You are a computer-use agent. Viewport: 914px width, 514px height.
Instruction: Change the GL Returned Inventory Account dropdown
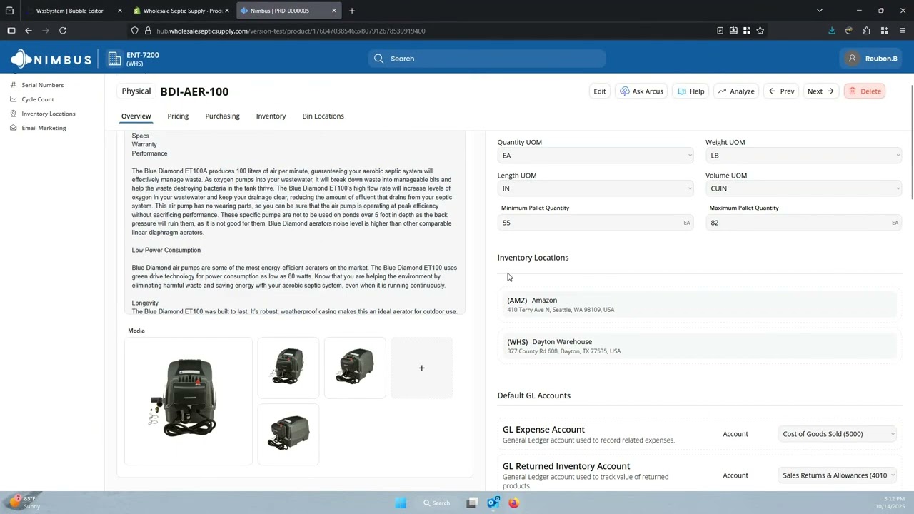837,475
